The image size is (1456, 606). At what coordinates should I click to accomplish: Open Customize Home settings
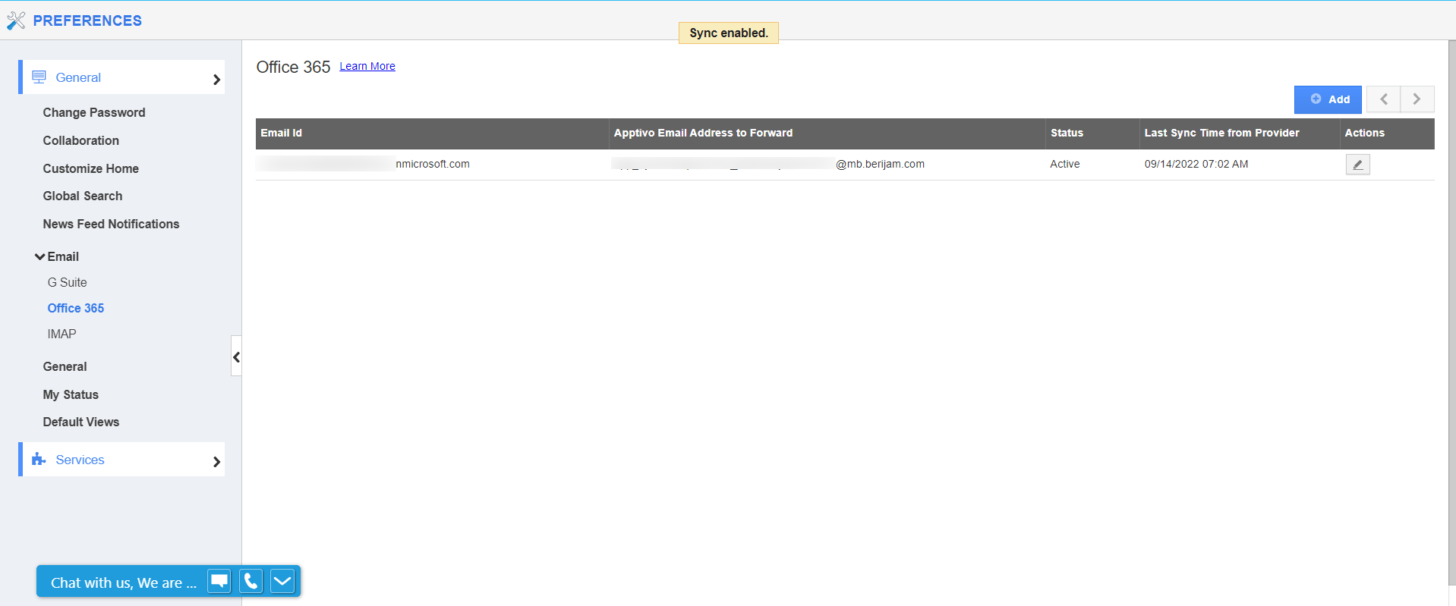91,168
